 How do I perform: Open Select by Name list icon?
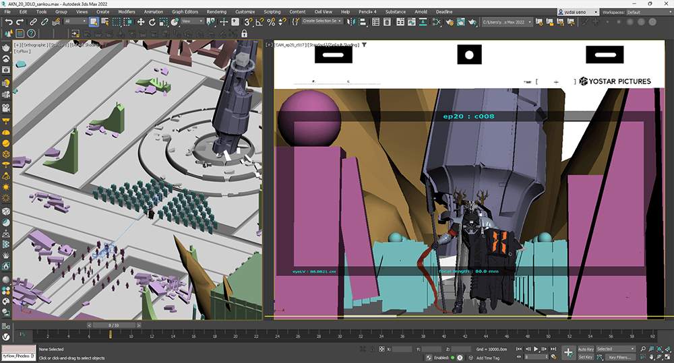click(105, 22)
